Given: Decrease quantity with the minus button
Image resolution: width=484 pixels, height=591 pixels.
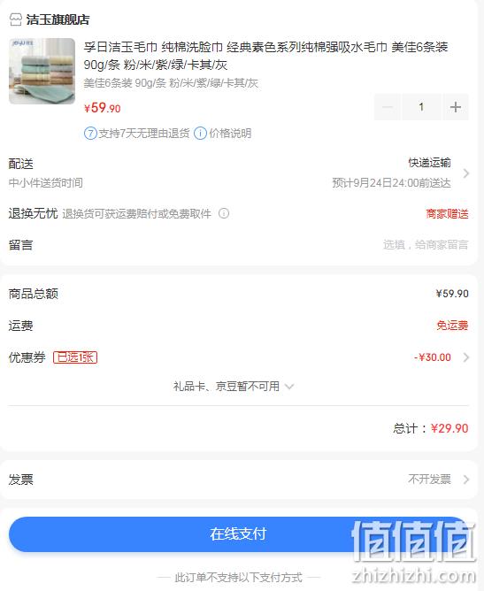Looking at the screenshot, I should point(388,107).
